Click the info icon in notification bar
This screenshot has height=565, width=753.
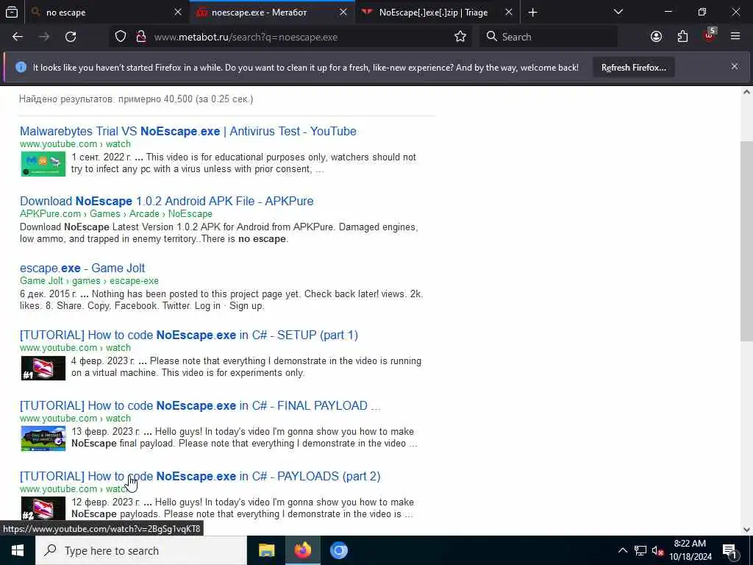[21, 67]
